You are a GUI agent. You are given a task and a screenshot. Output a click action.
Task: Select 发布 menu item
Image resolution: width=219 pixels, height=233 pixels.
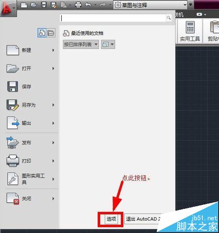tap(30, 143)
